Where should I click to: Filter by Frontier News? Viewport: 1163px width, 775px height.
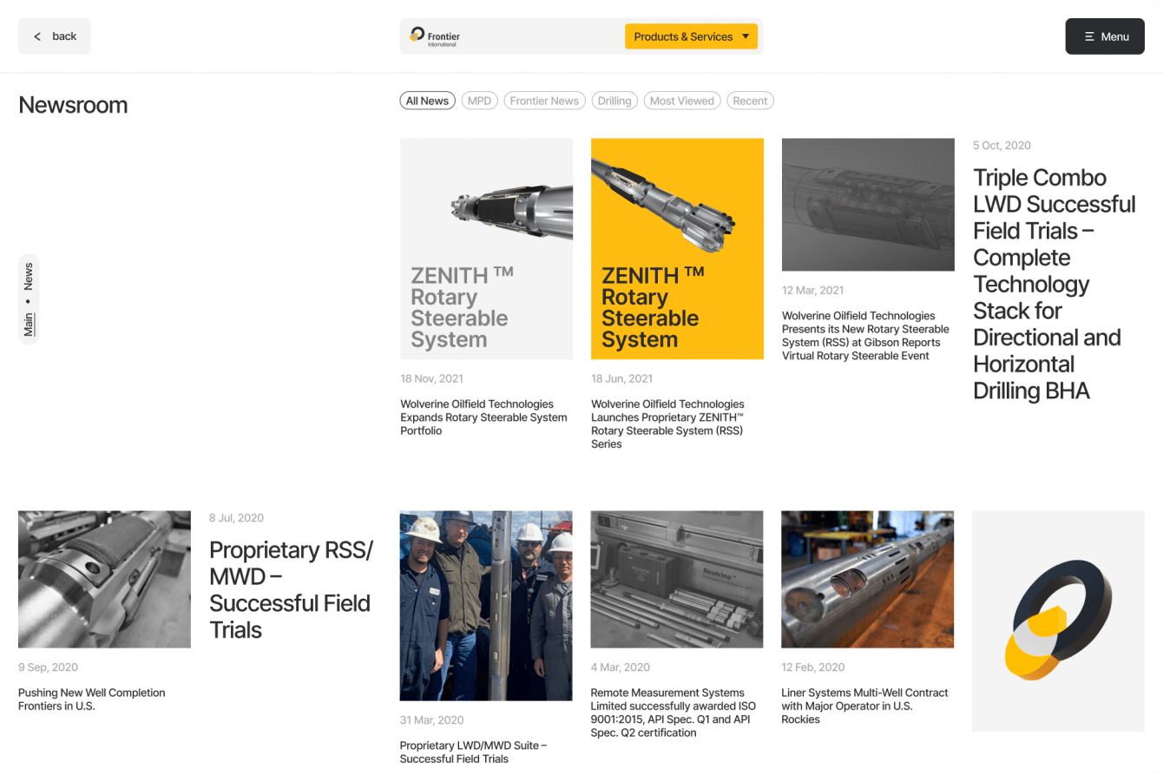click(544, 101)
